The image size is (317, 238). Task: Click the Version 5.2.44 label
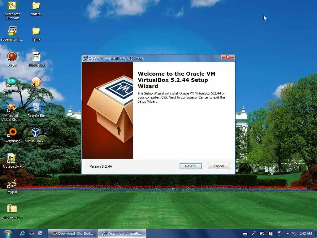(x=101, y=166)
